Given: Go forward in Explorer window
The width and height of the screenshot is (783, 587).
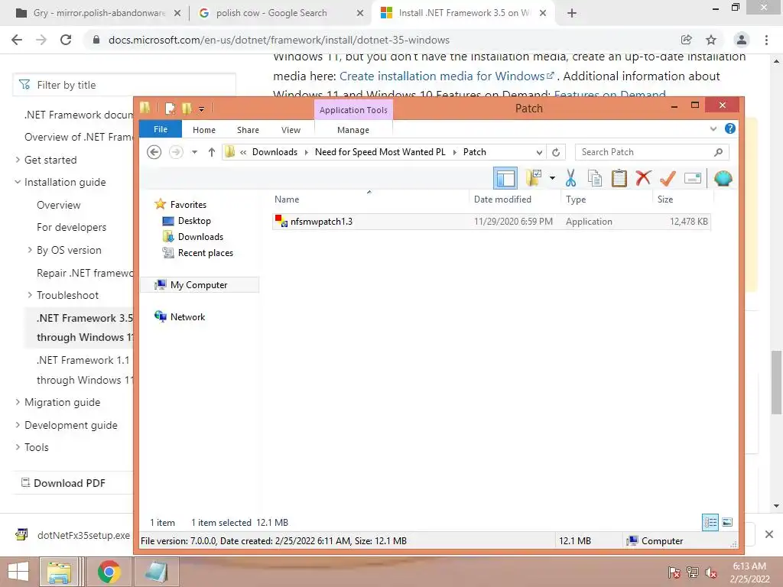Looking at the screenshot, I should click(176, 152).
